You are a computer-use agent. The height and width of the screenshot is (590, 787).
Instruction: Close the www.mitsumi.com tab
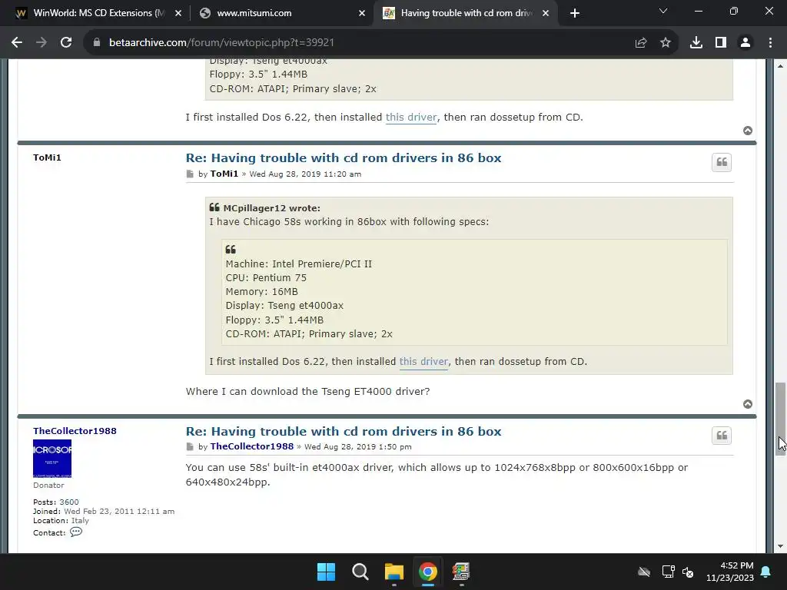pos(362,13)
